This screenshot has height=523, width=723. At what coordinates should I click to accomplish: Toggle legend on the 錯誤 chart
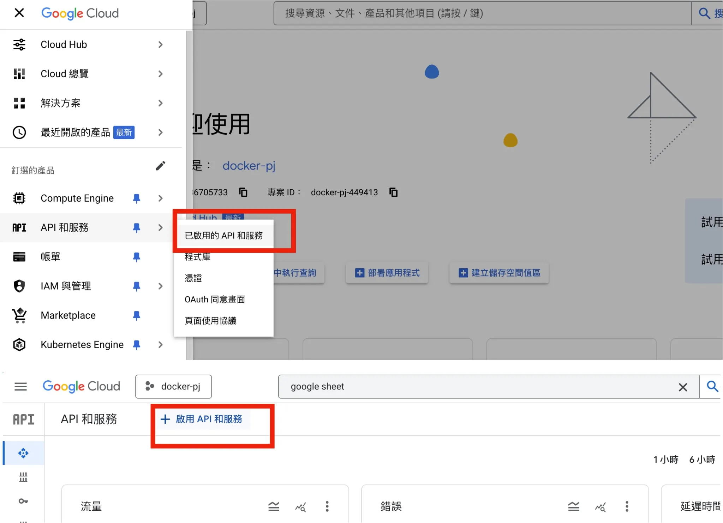tap(574, 507)
